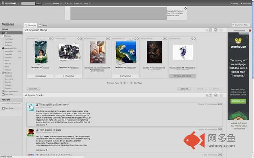Focus the search field in the header
254x158 pixels.
tap(28, 4)
